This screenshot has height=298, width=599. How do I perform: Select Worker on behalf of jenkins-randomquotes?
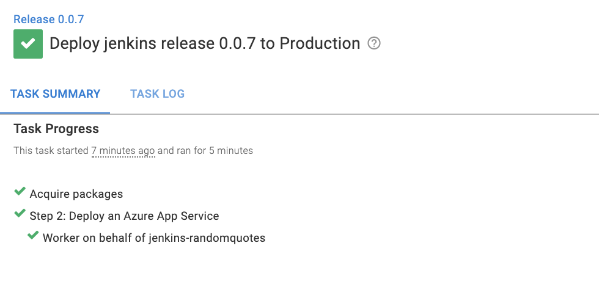[154, 238]
